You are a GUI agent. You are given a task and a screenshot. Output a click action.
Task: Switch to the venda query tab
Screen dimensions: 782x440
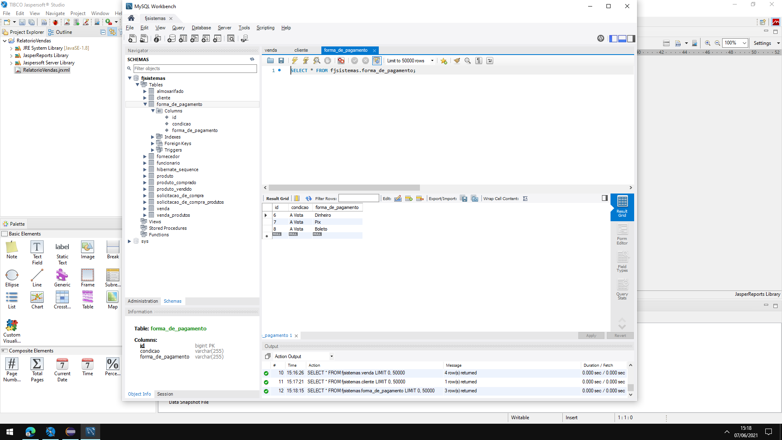(x=270, y=50)
